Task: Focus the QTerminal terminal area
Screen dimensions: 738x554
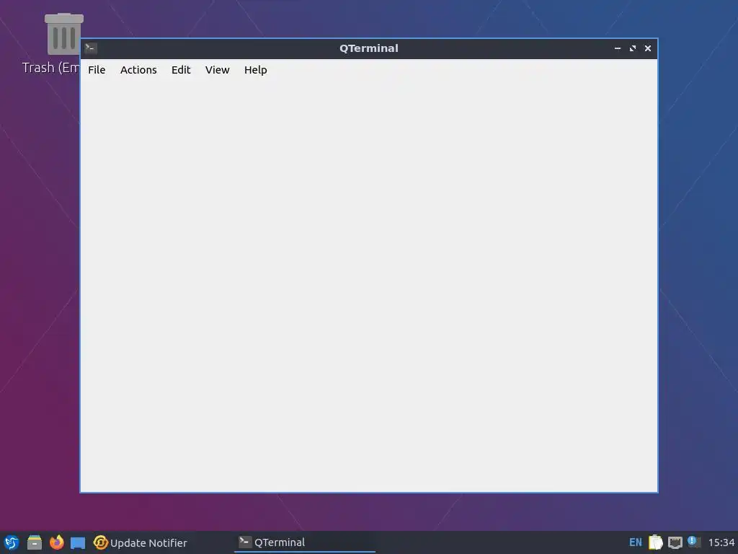Action: point(369,286)
